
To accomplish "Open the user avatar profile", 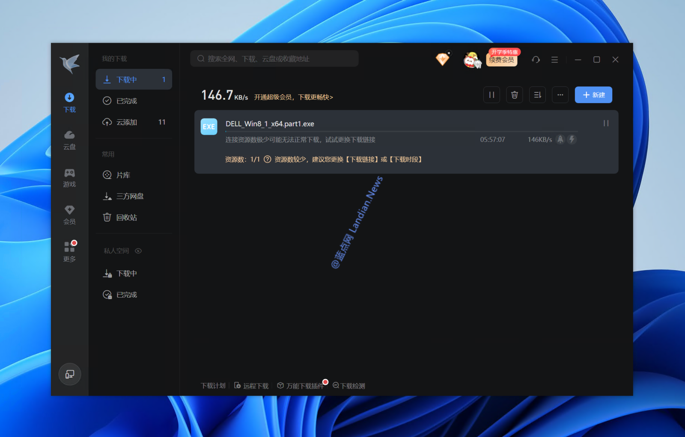I will pyautogui.click(x=471, y=60).
